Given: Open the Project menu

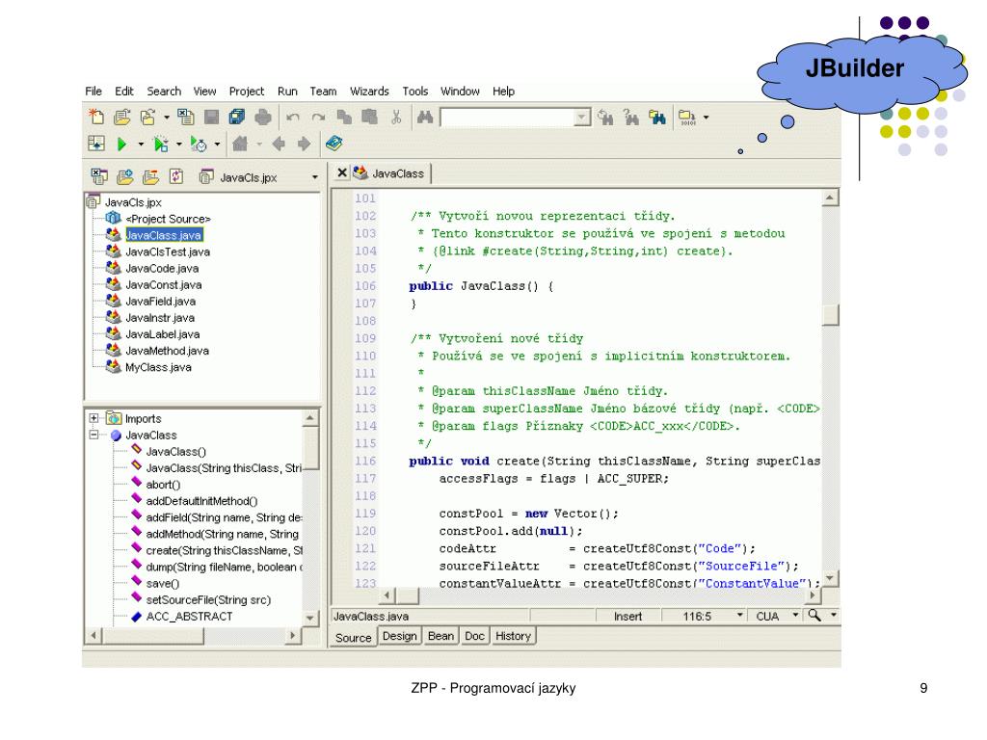Looking at the screenshot, I should click(x=247, y=92).
